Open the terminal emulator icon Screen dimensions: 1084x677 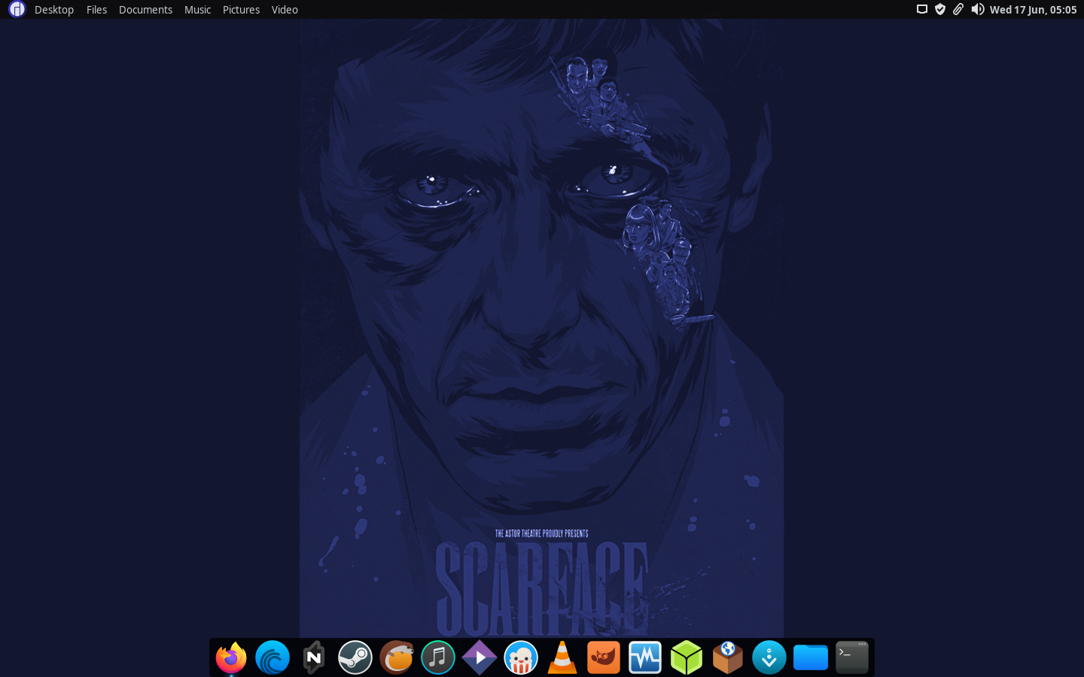(852, 657)
